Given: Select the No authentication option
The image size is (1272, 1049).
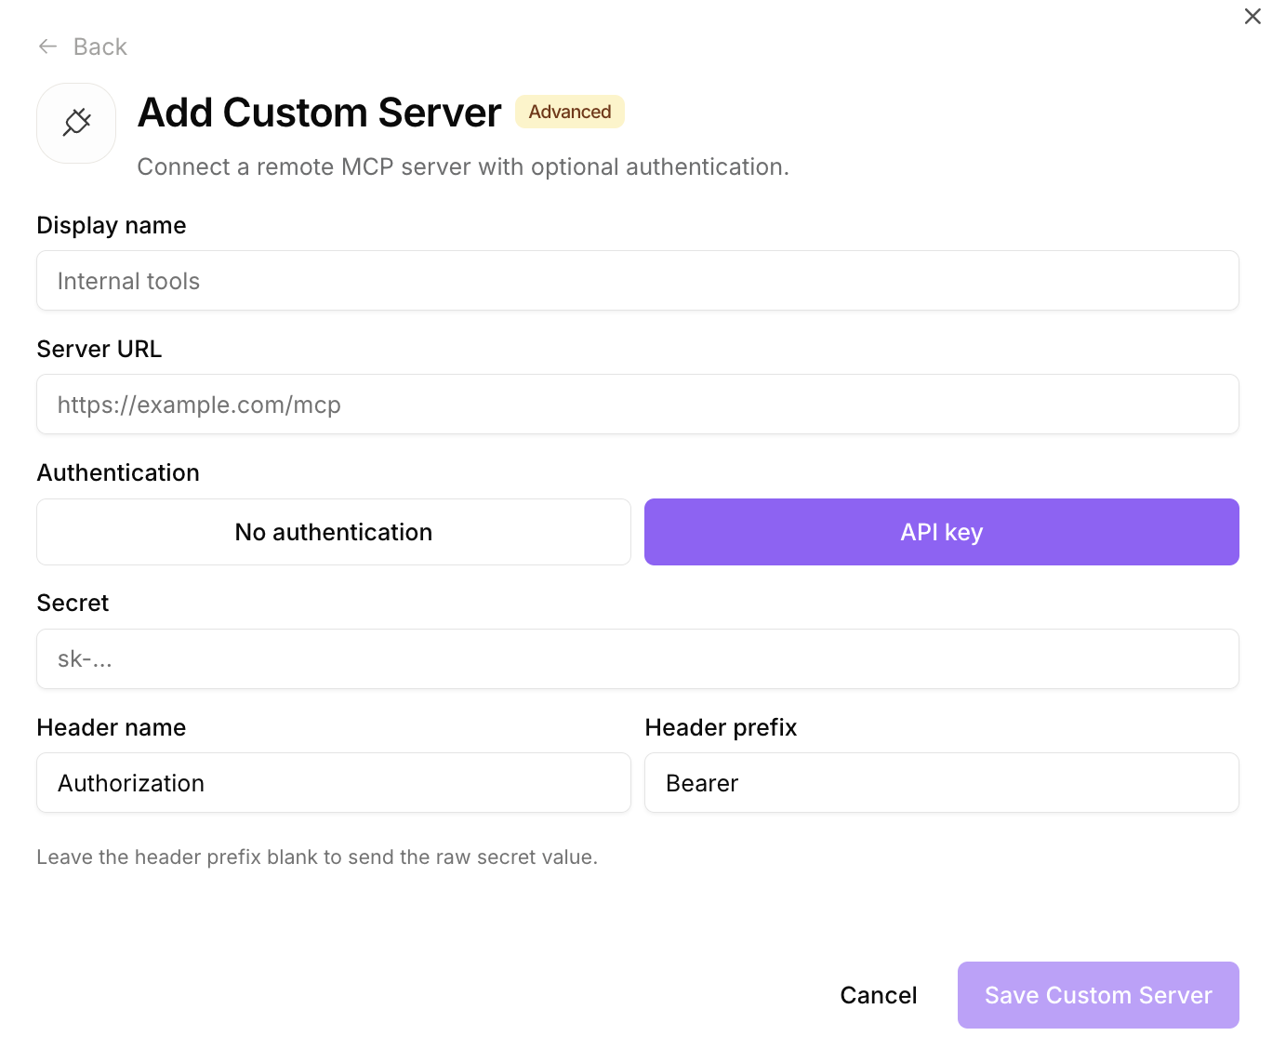Looking at the screenshot, I should tap(333, 532).
